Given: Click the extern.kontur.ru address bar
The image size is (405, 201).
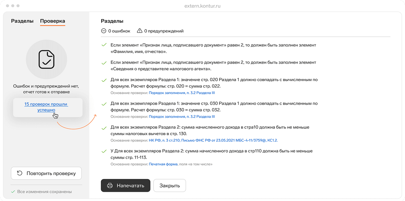Looking at the screenshot, I should [202, 6].
